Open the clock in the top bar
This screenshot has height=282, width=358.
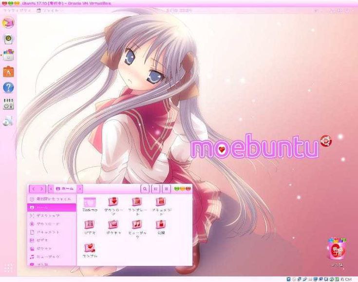179,11
